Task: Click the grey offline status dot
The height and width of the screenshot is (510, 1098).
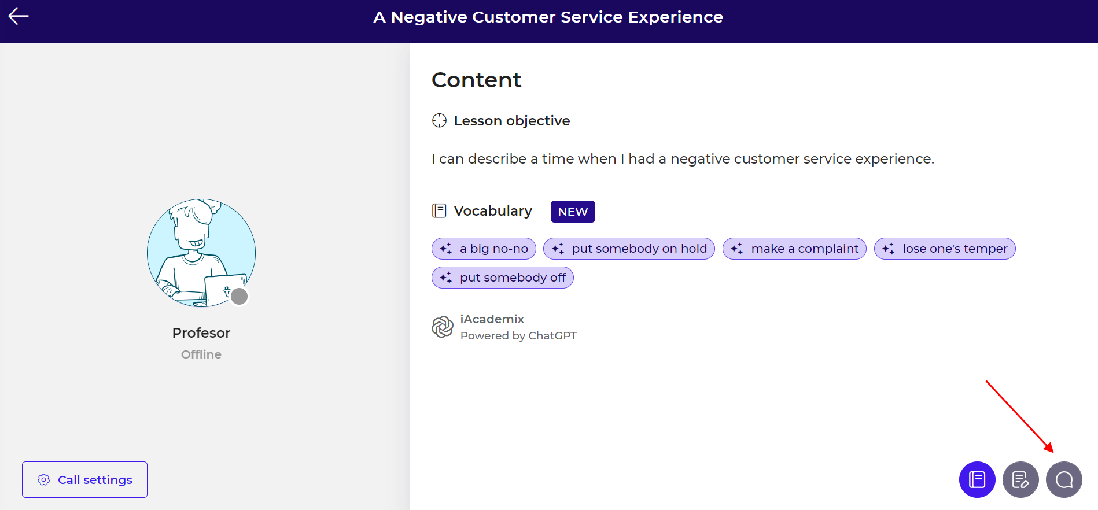Action: pyautogui.click(x=239, y=296)
